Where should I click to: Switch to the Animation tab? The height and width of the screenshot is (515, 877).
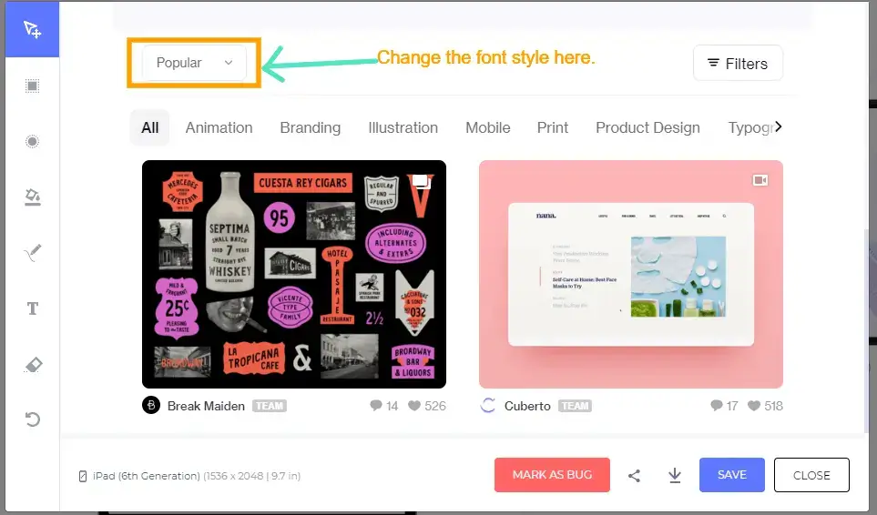point(219,127)
